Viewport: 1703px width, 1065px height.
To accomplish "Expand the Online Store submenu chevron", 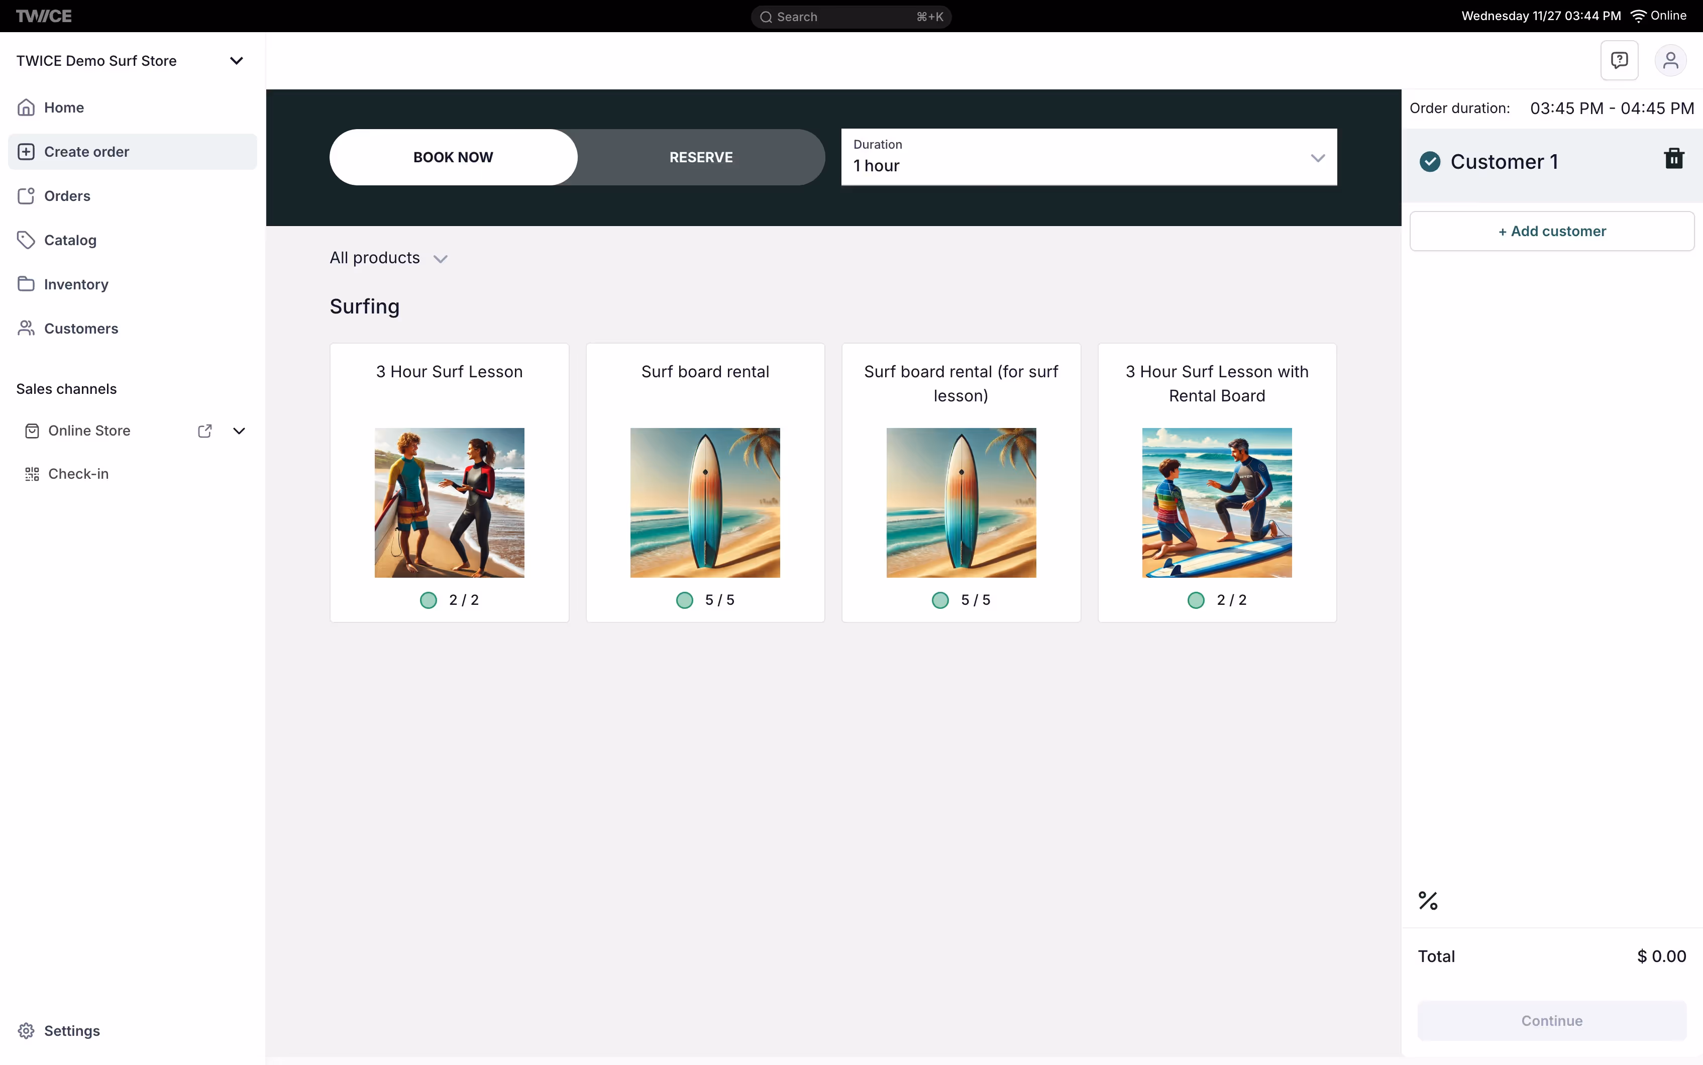I will pos(239,431).
